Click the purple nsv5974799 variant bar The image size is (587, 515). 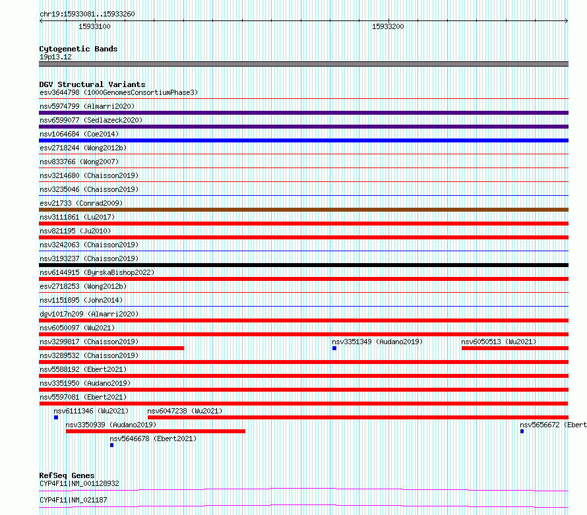303,113
